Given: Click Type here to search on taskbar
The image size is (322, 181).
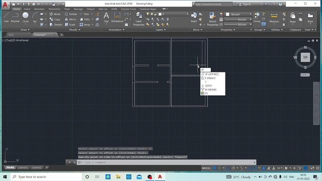Looking at the screenshot, I should [x=46, y=176].
